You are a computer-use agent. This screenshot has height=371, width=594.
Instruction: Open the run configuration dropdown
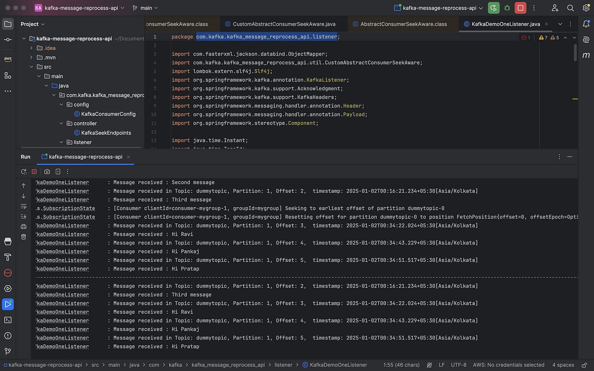point(438,8)
